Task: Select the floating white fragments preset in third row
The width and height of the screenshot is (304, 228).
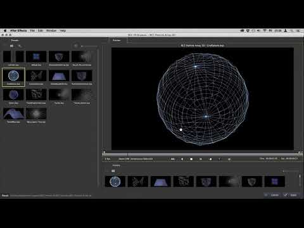Action: coord(36,94)
